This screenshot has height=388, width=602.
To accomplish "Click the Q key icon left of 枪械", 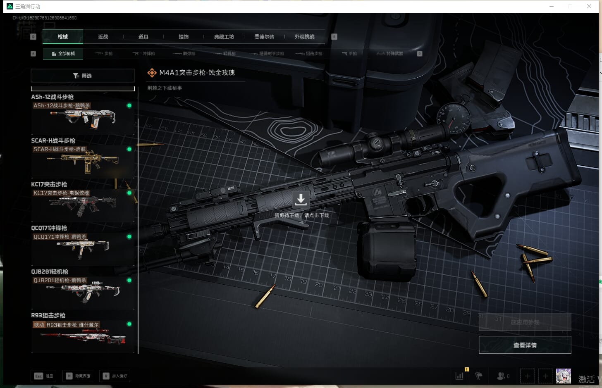I will pyautogui.click(x=33, y=37).
